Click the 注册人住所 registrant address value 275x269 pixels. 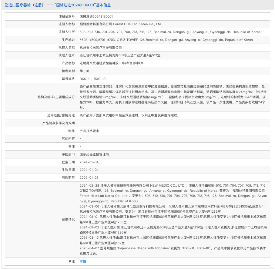point(170,32)
